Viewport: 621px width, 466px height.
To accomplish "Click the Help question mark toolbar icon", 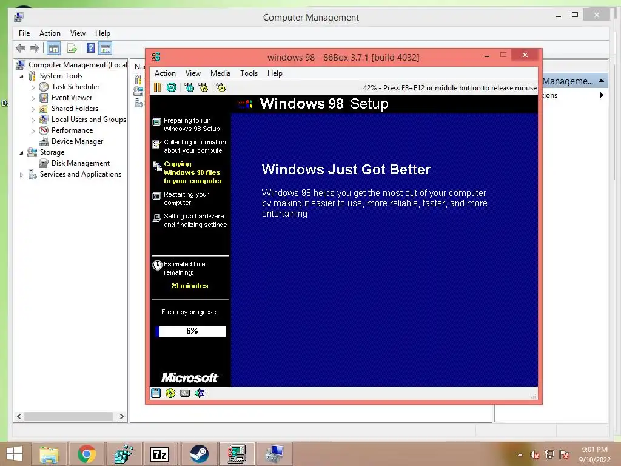I will 90,49.
